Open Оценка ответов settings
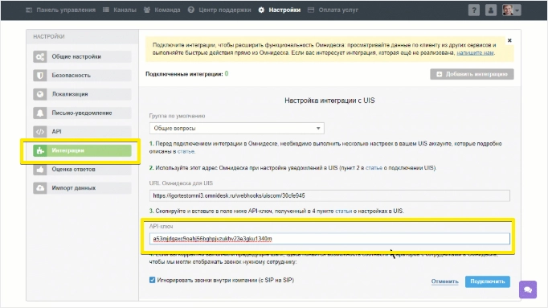The width and height of the screenshot is (548, 308). (82, 169)
